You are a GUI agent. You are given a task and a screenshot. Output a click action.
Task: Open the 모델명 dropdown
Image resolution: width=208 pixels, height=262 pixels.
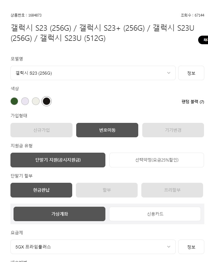[x=93, y=73]
